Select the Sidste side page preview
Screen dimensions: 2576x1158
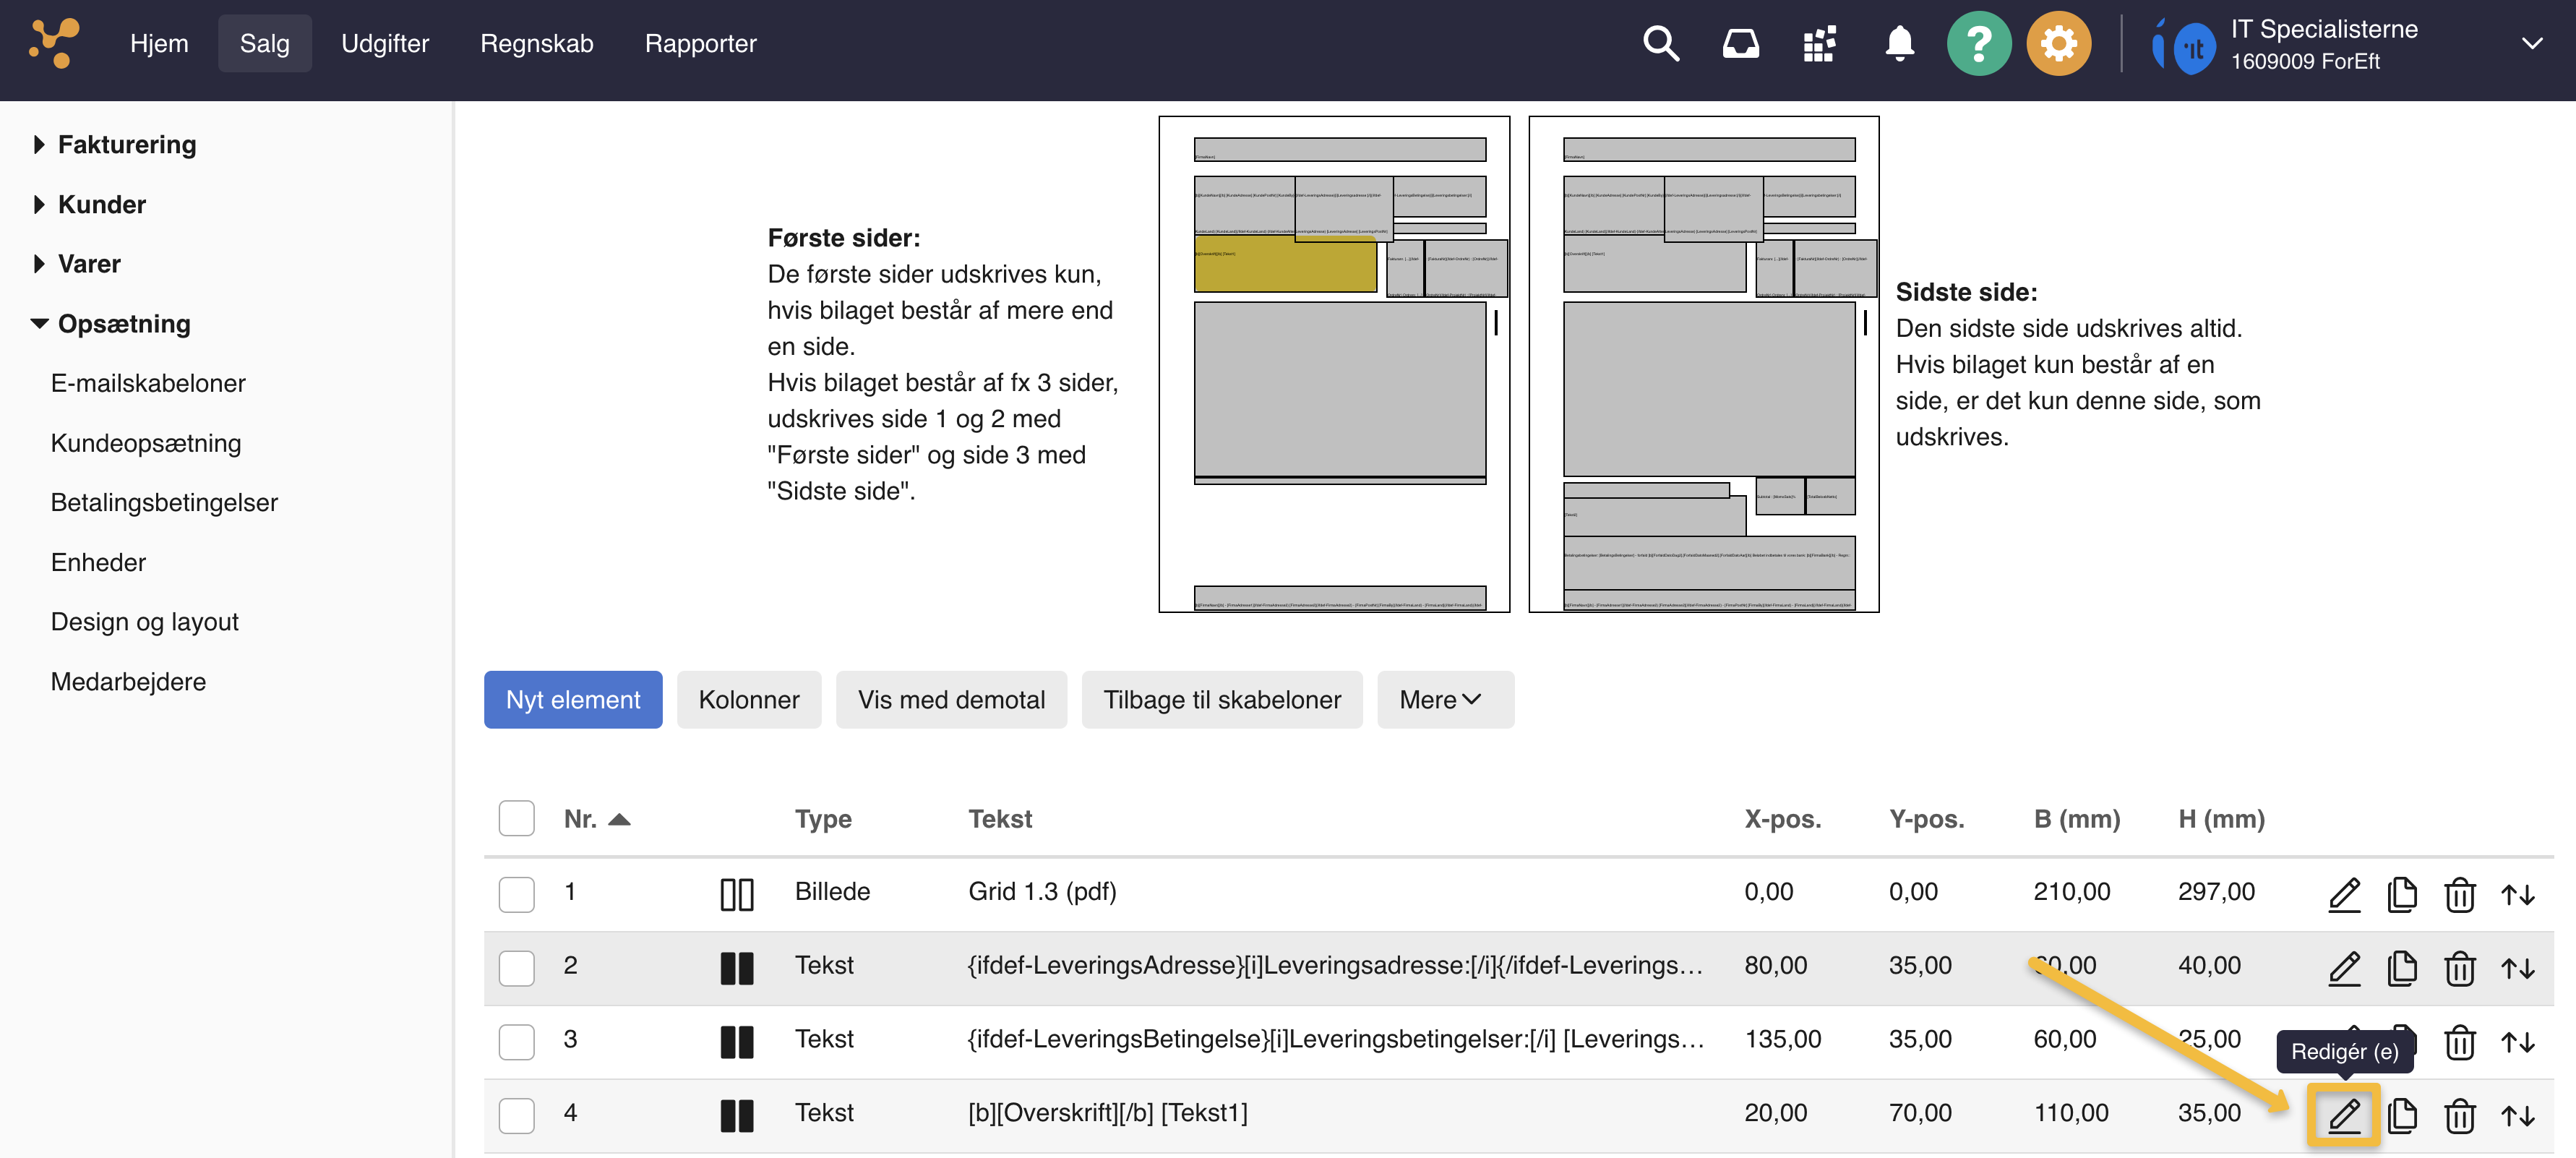tap(1703, 365)
